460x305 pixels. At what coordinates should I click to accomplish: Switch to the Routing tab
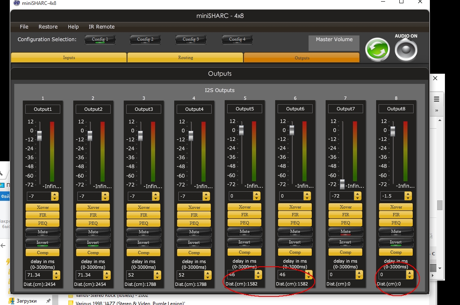185,57
